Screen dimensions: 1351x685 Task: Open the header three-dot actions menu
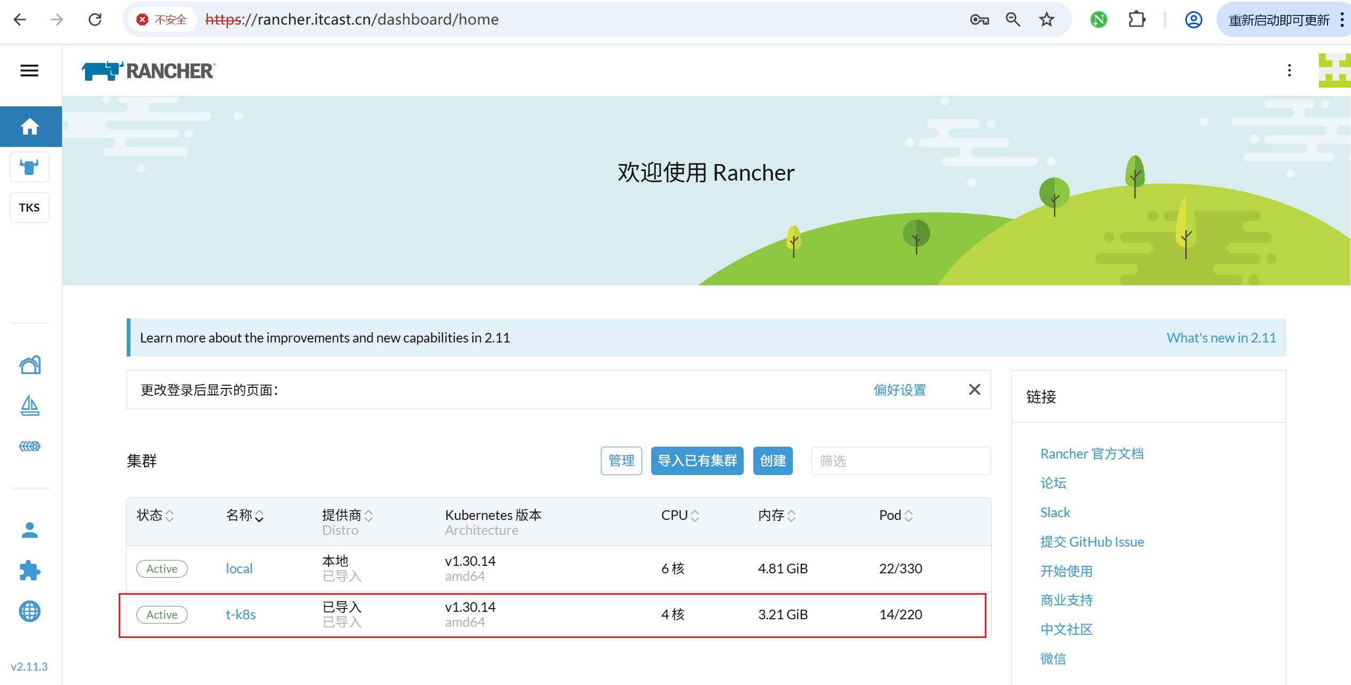(x=1289, y=71)
